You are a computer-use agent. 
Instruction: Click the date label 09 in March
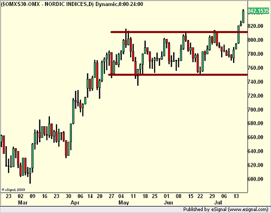click(32, 196)
